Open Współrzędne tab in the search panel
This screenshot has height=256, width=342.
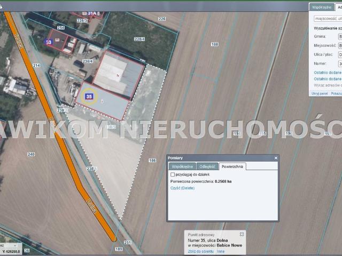coord(322,7)
